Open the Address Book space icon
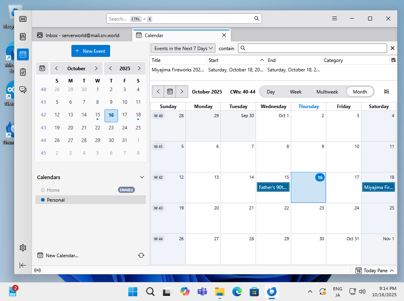 point(23,37)
